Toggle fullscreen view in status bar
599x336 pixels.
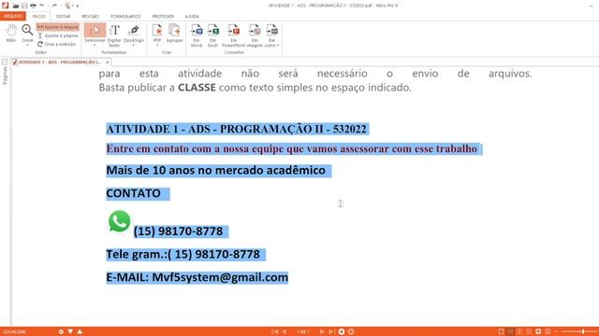538,332
